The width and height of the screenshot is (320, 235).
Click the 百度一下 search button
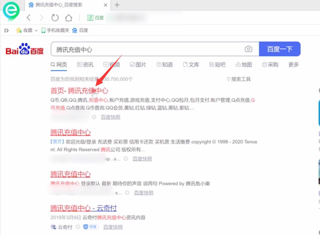[280, 49]
